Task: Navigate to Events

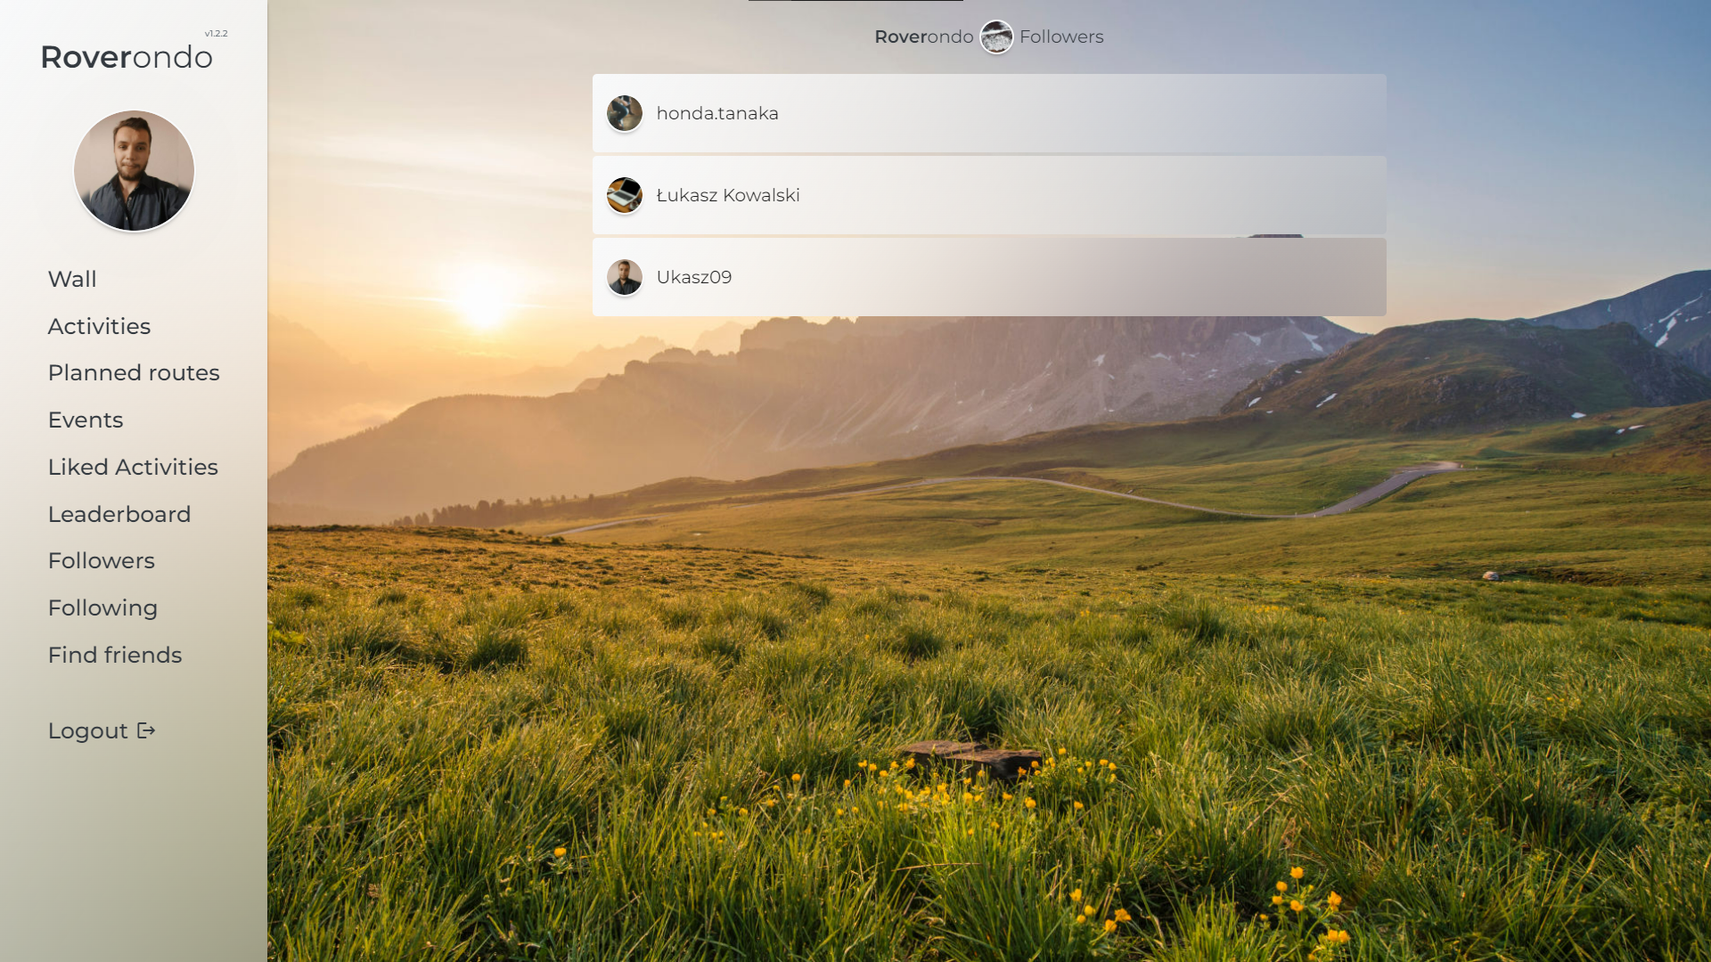Action: (86, 420)
